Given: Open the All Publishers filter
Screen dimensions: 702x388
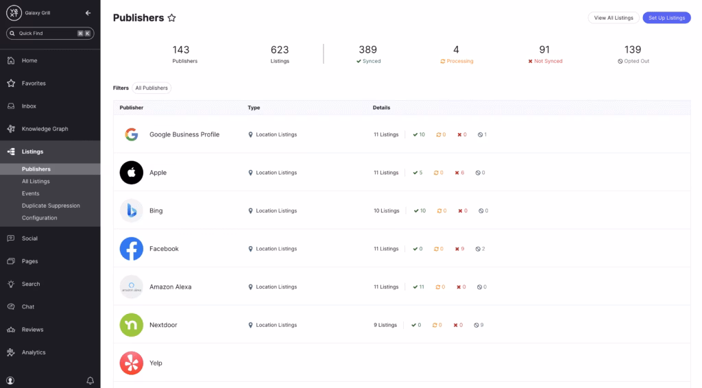Looking at the screenshot, I should pos(152,88).
